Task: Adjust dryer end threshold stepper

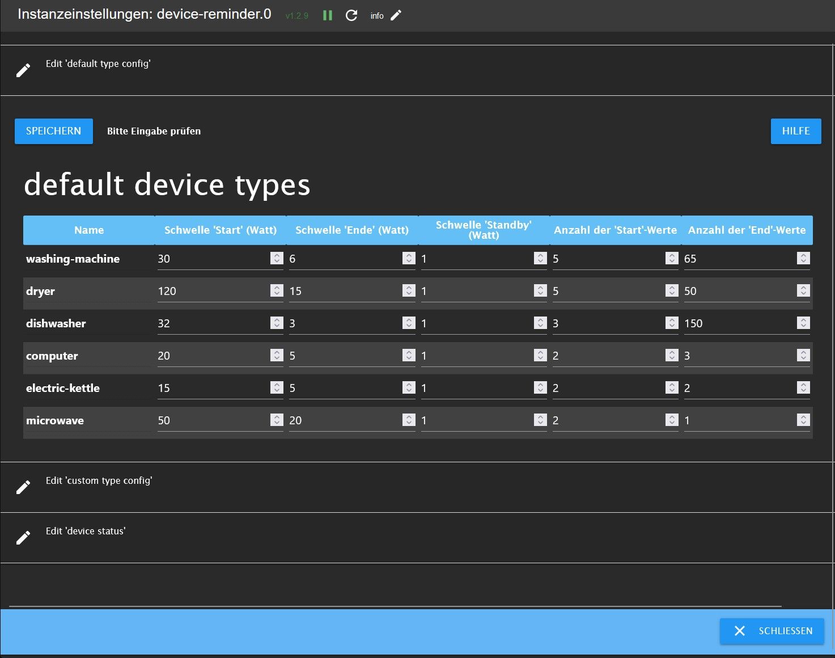Action: pos(409,290)
